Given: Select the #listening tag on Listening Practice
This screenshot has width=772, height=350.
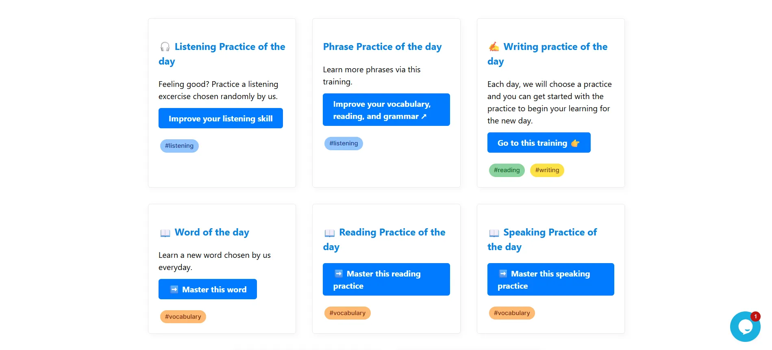Looking at the screenshot, I should [179, 145].
